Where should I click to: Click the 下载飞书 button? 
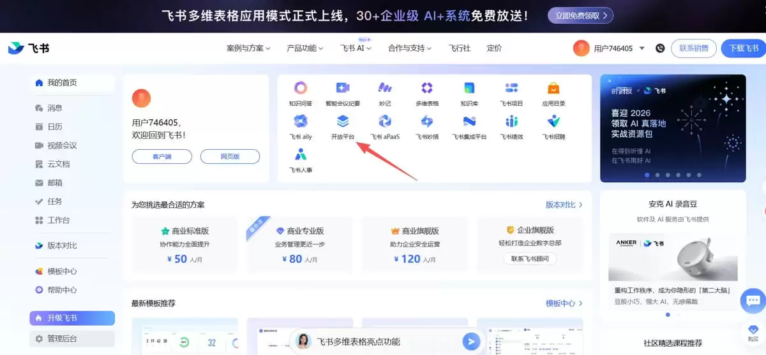coord(744,48)
